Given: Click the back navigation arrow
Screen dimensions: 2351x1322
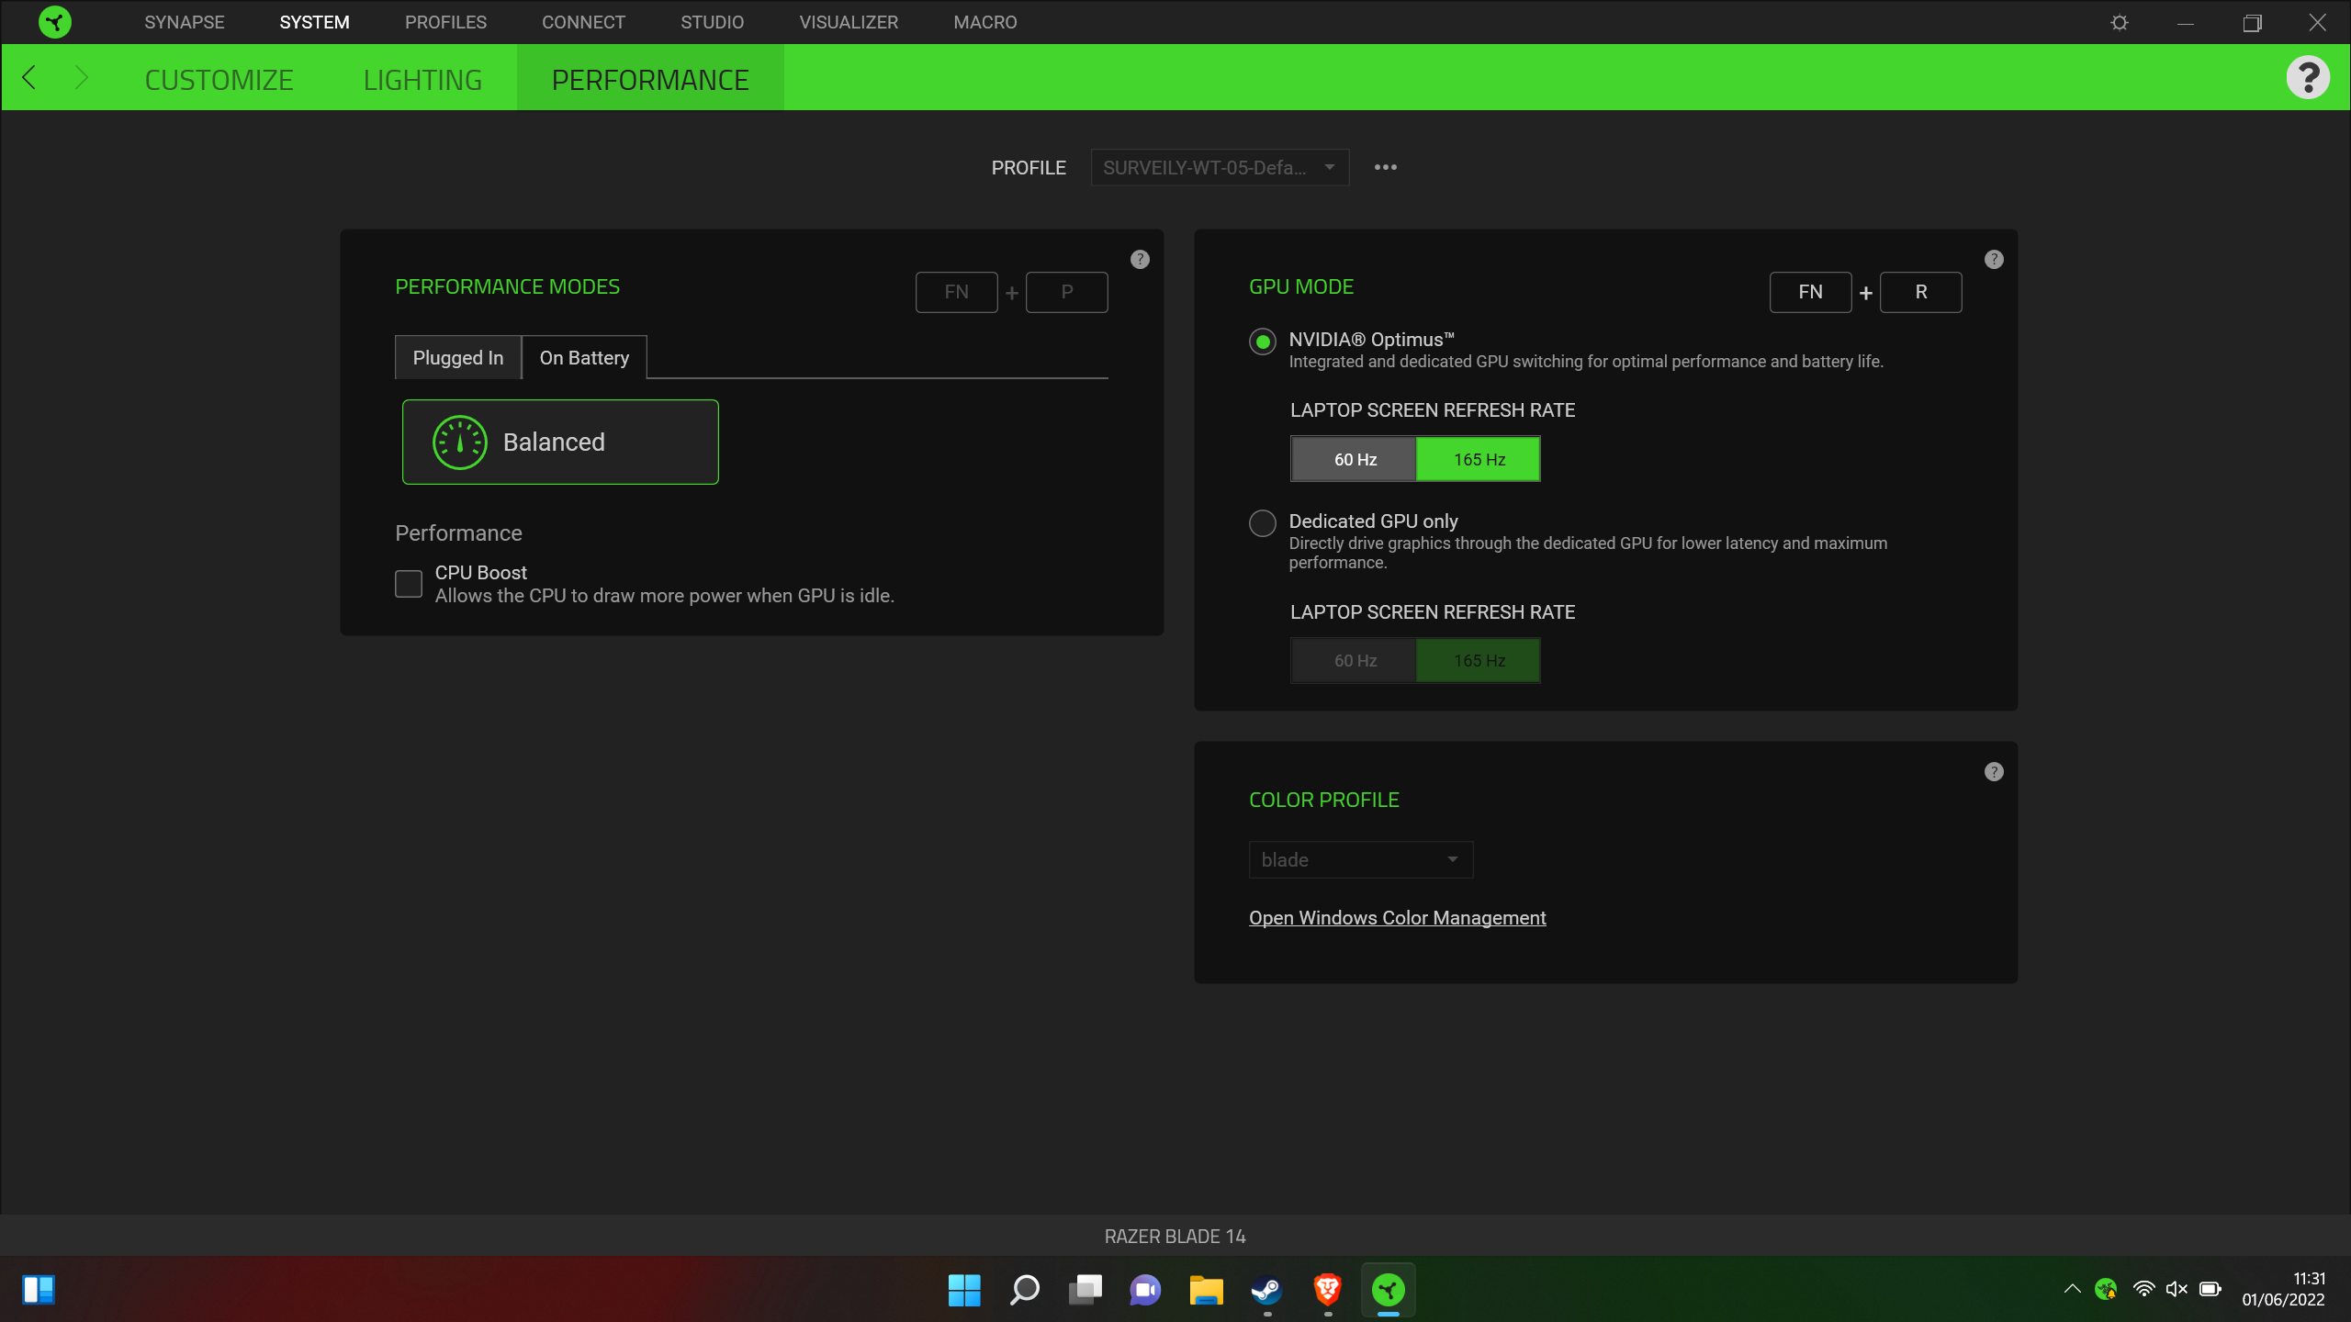Looking at the screenshot, I should [28, 77].
